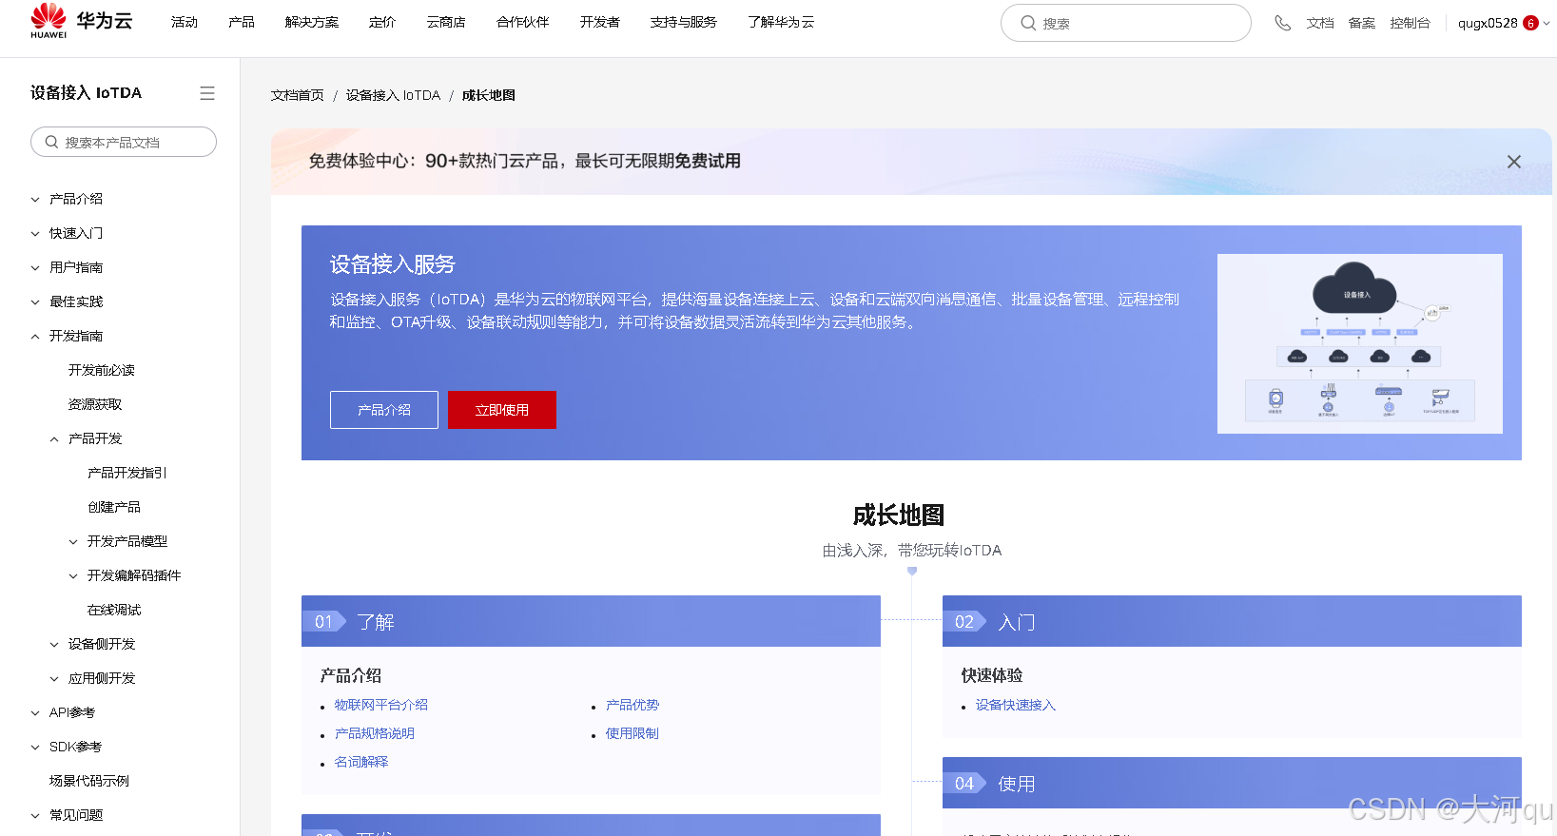The height and width of the screenshot is (836, 1557).
Task: Select 创建产品 in the sidebar
Action: point(114,507)
